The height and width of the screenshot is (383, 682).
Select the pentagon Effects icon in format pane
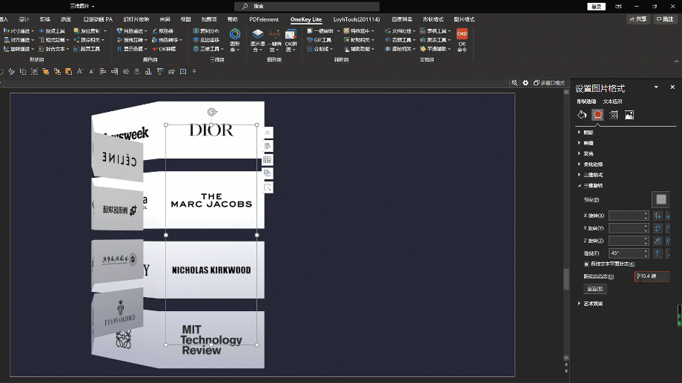[x=597, y=115]
